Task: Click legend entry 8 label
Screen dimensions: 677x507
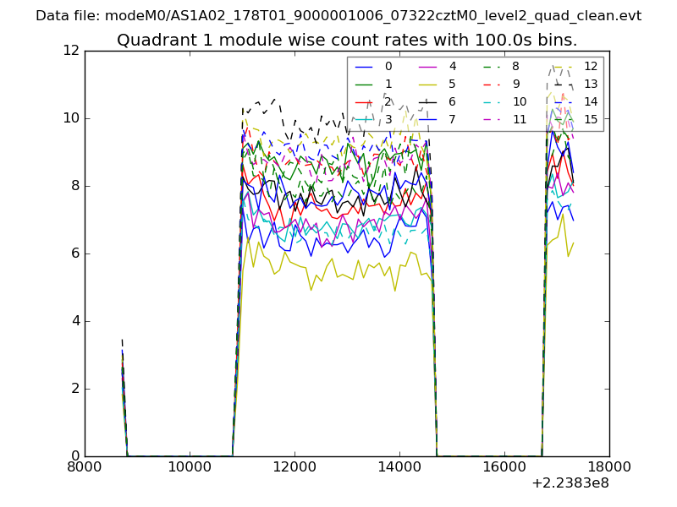Action: coord(515,66)
